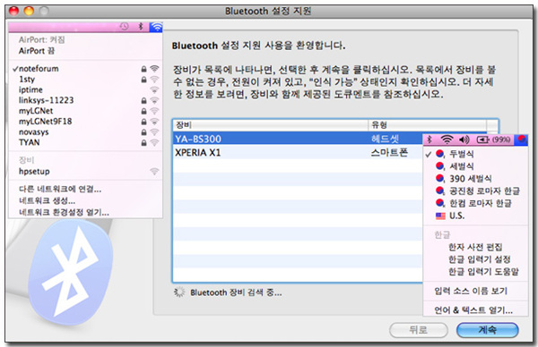Click the AirPort Wi-Fi icon in the left menu bar strip

tap(156, 27)
